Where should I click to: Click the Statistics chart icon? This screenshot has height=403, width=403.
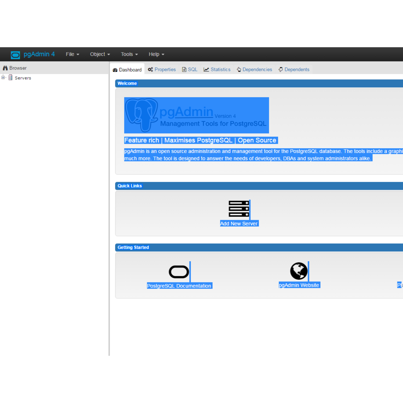click(207, 69)
